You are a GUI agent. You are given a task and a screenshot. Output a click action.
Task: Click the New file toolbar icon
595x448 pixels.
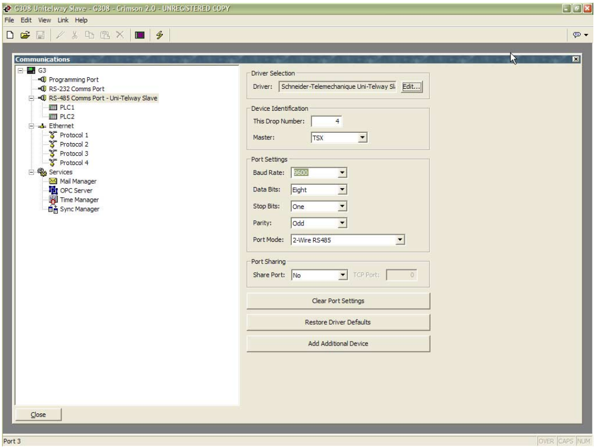pyautogui.click(x=10, y=35)
